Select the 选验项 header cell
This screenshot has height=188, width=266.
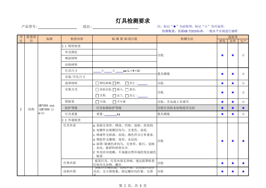click(x=233, y=37)
